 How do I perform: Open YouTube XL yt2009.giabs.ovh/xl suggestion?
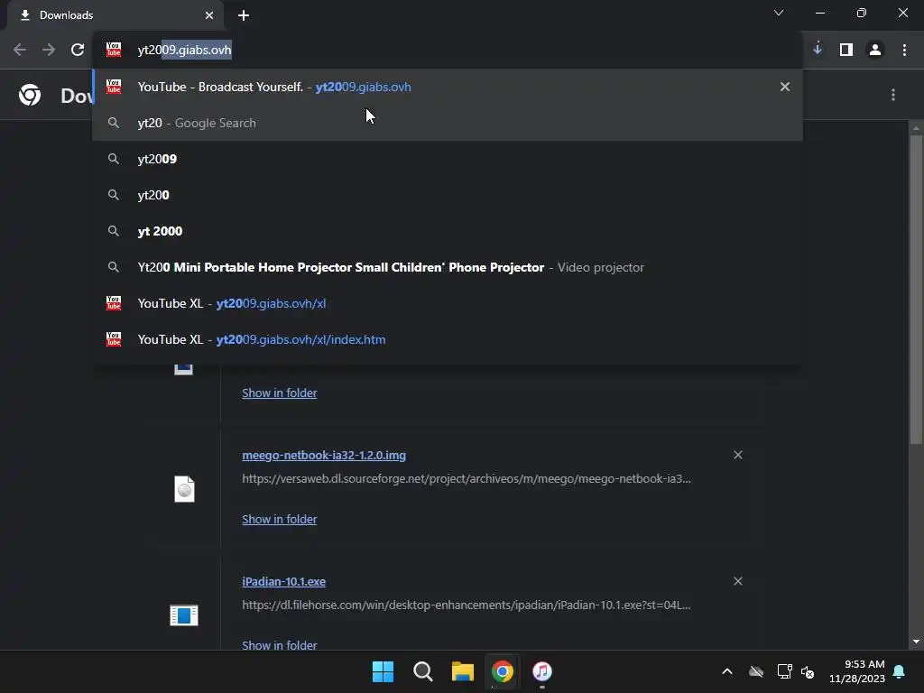click(x=448, y=303)
